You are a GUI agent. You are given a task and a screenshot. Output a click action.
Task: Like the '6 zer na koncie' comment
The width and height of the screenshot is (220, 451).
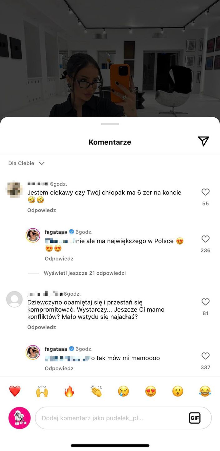point(205,192)
